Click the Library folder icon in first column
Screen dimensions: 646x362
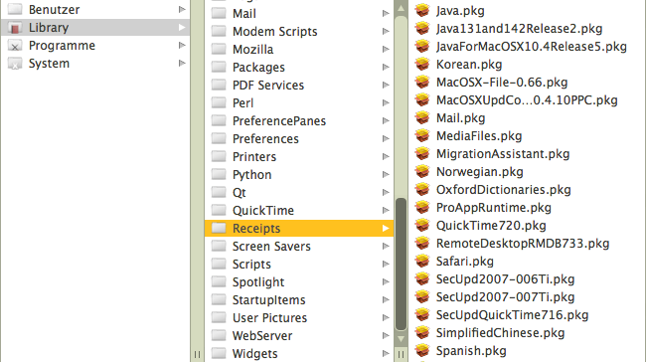point(15,28)
